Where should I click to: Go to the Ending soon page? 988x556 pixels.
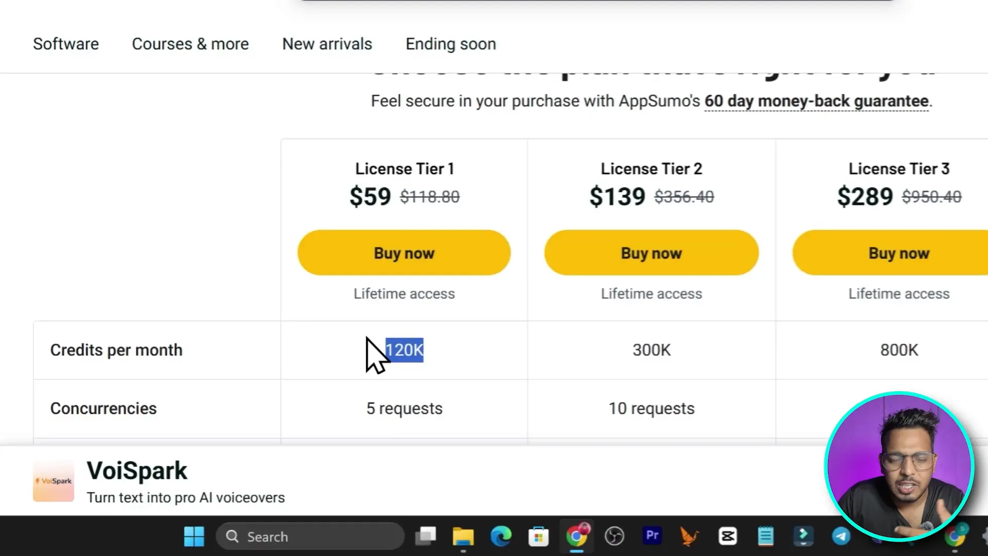point(451,44)
